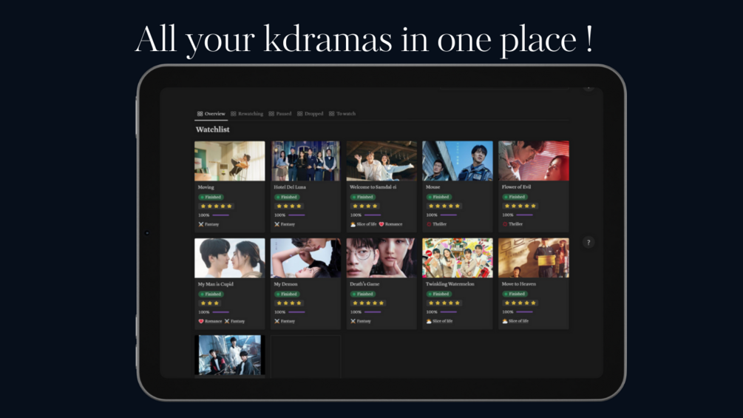Open the Welcome to Samdal-ri poster thumbnail
Viewport: 743px width, 418px height.
point(381,161)
